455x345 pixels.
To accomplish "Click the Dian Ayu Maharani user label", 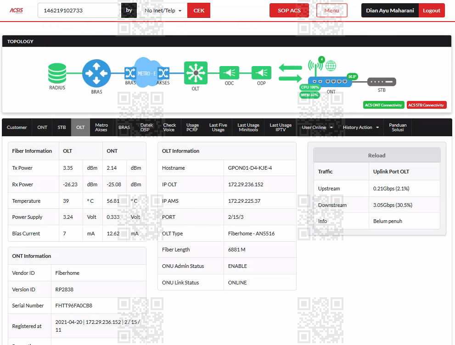I will click(390, 11).
